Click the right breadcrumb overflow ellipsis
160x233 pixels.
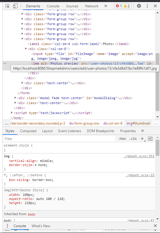click(156, 124)
